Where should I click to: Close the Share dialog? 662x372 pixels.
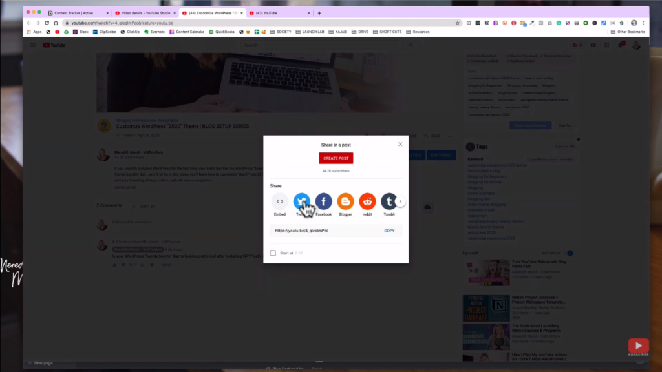point(400,144)
